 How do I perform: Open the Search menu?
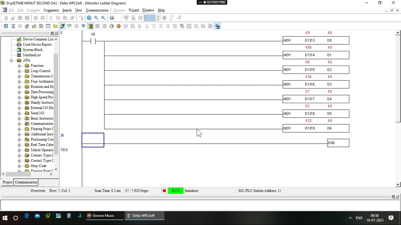point(67,10)
